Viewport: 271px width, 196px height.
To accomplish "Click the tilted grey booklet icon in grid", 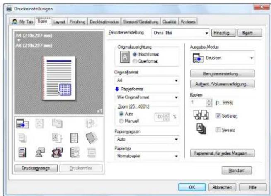I will click(x=92, y=138).
